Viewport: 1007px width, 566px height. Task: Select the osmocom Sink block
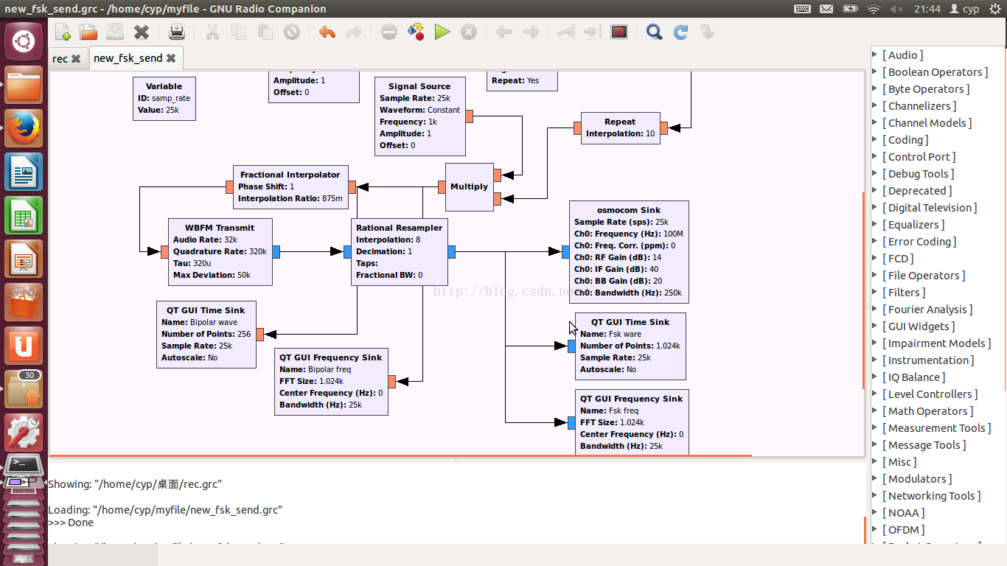point(629,251)
